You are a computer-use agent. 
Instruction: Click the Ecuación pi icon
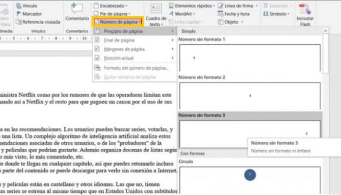pyautogui.click(x=265, y=6)
